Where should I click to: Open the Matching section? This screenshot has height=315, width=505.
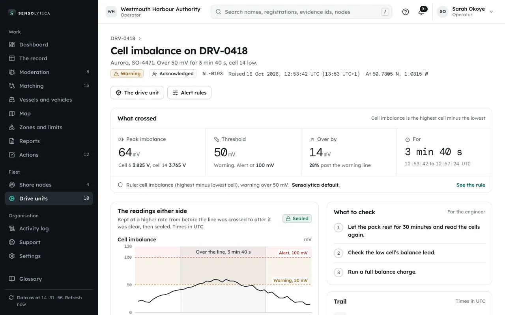(x=49, y=86)
